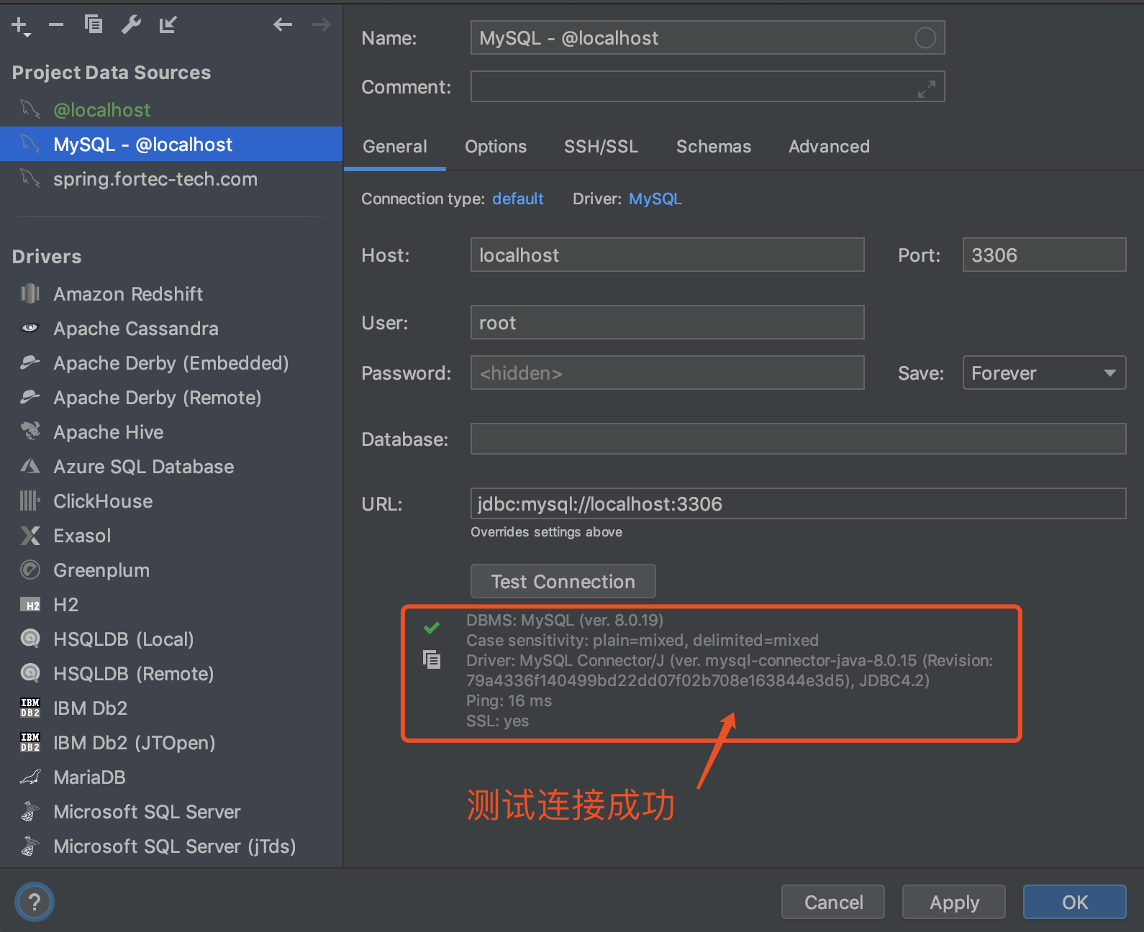Edit the Host field
This screenshot has height=932, width=1144.
pyautogui.click(x=667, y=255)
